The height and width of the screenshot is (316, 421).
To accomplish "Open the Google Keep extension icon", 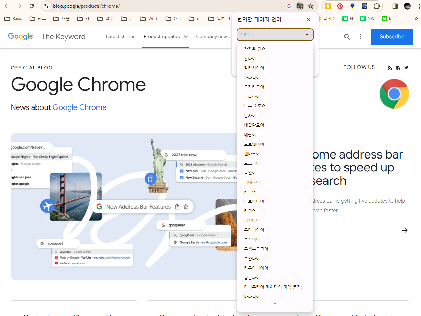I will pyautogui.click(x=328, y=6).
